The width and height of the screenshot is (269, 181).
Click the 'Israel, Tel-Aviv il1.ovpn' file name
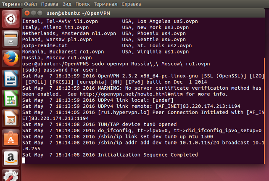60,21
